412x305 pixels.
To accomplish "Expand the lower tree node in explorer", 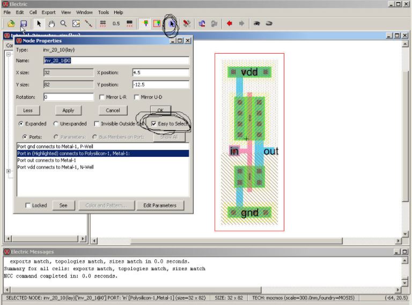I will (9, 171).
